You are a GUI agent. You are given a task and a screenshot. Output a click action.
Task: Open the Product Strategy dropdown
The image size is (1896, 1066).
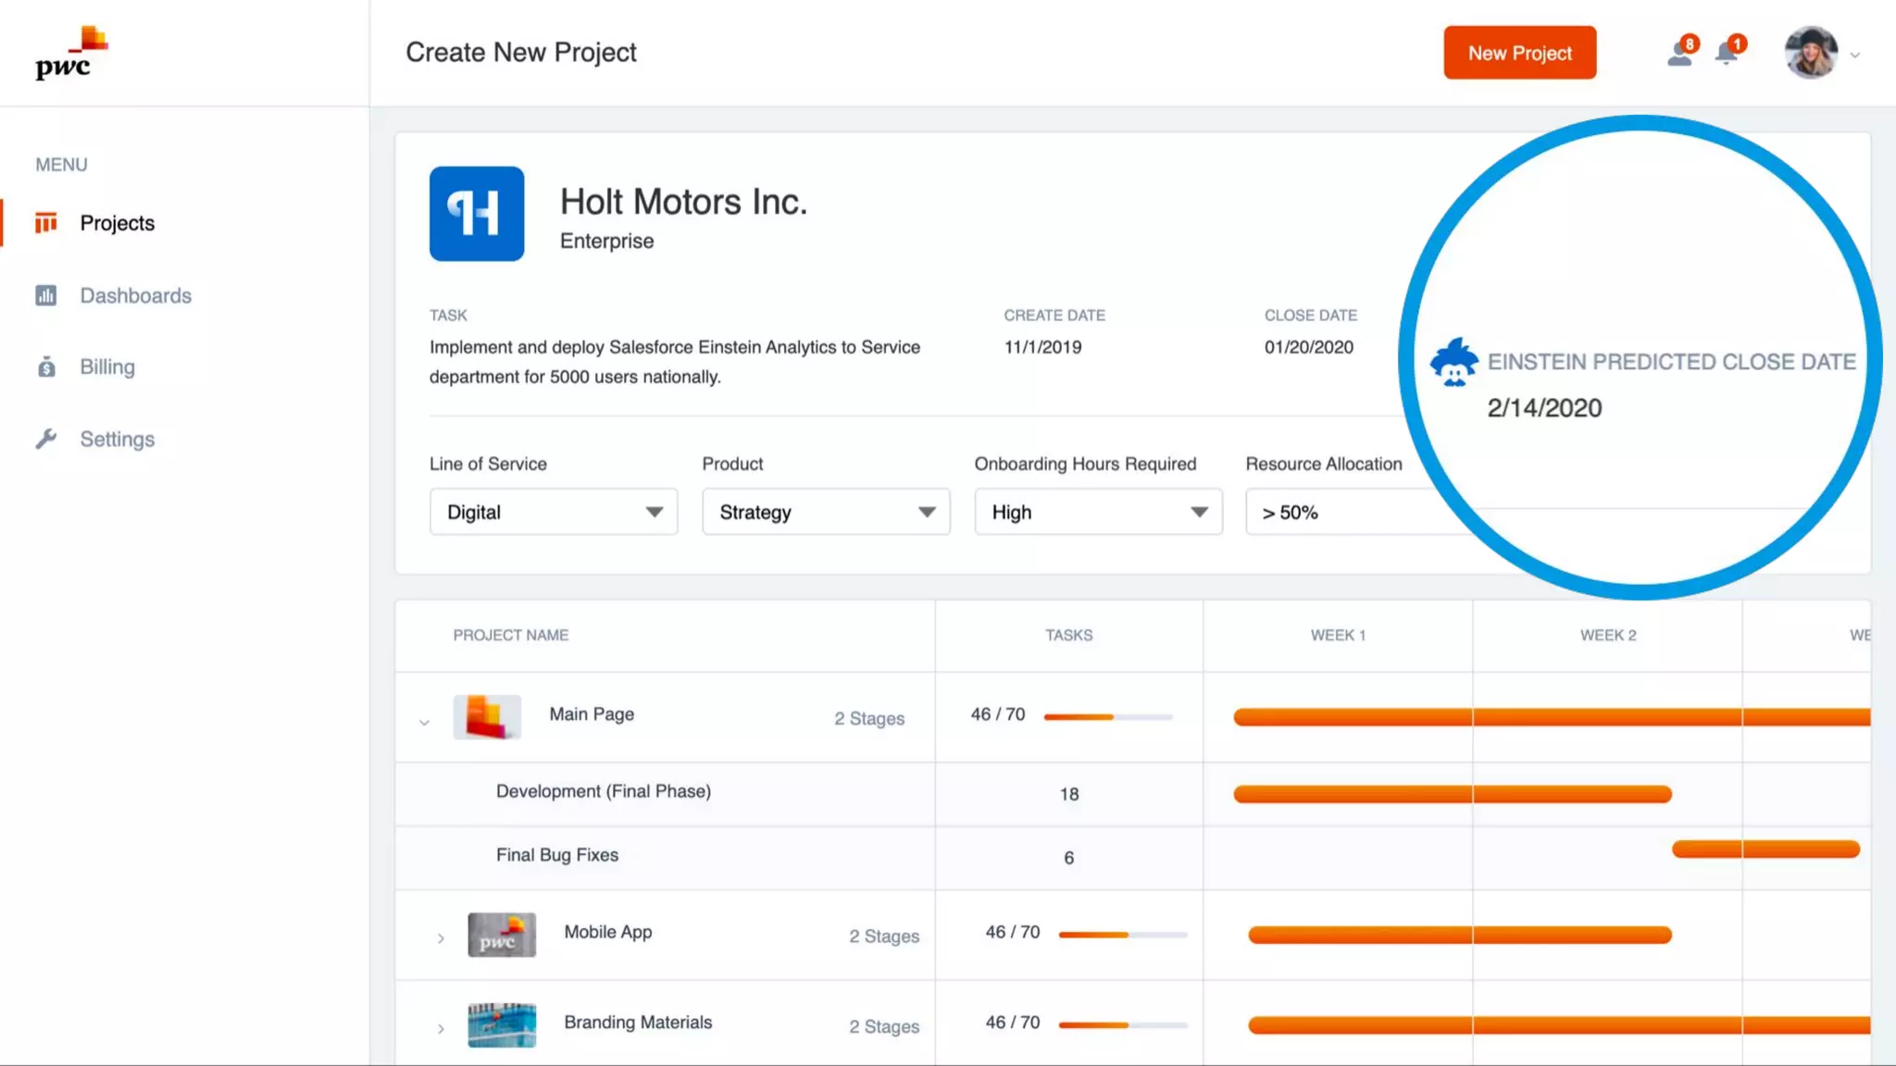(x=825, y=512)
